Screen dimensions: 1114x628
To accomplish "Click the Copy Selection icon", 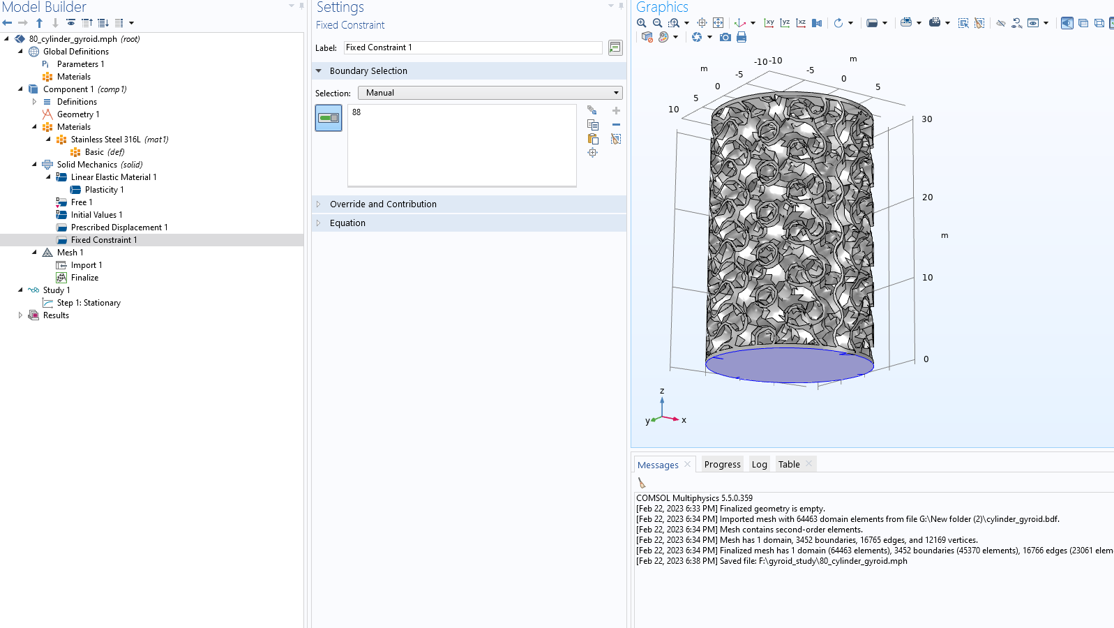I will 593,125.
